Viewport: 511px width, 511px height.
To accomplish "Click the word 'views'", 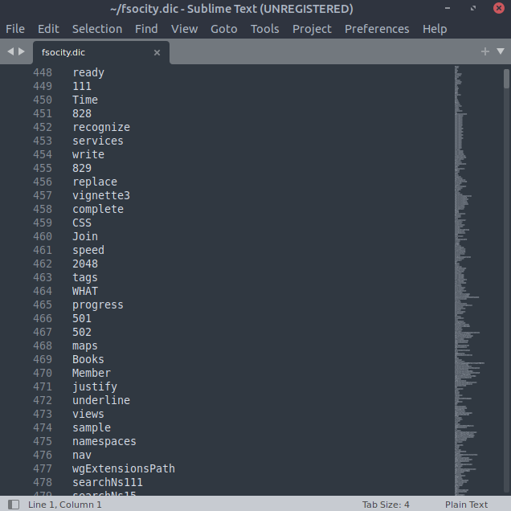I will click(x=88, y=415).
